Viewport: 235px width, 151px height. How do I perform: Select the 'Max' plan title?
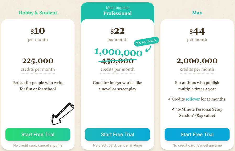click(x=197, y=13)
